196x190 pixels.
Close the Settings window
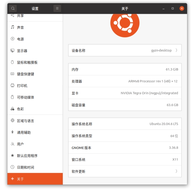(x=182, y=8)
